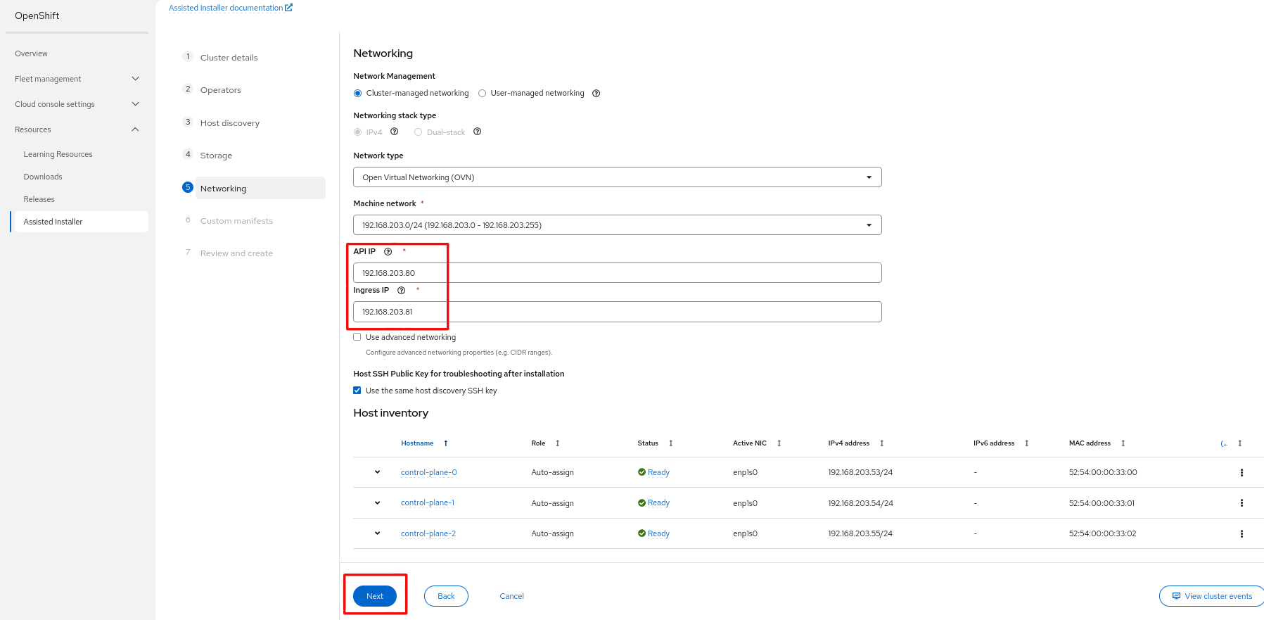
Task: Click IPv4 cell 192.168.203.53/24
Action: click(860, 472)
